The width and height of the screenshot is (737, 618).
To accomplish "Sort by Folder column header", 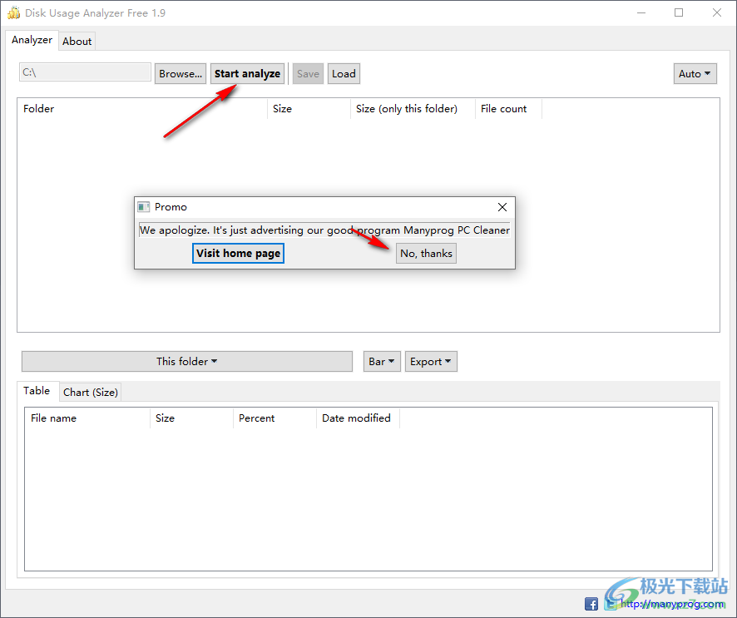I will (142, 109).
